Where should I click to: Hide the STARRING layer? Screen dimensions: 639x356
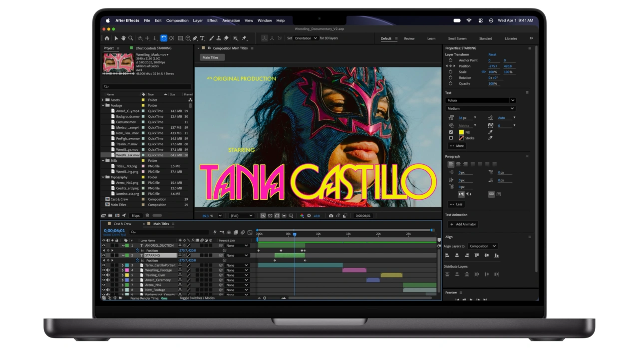(104, 255)
